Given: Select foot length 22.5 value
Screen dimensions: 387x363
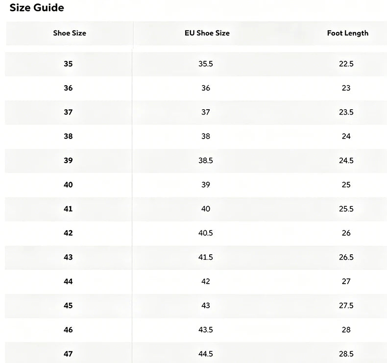Looking at the screenshot, I should pyautogui.click(x=346, y=64).
